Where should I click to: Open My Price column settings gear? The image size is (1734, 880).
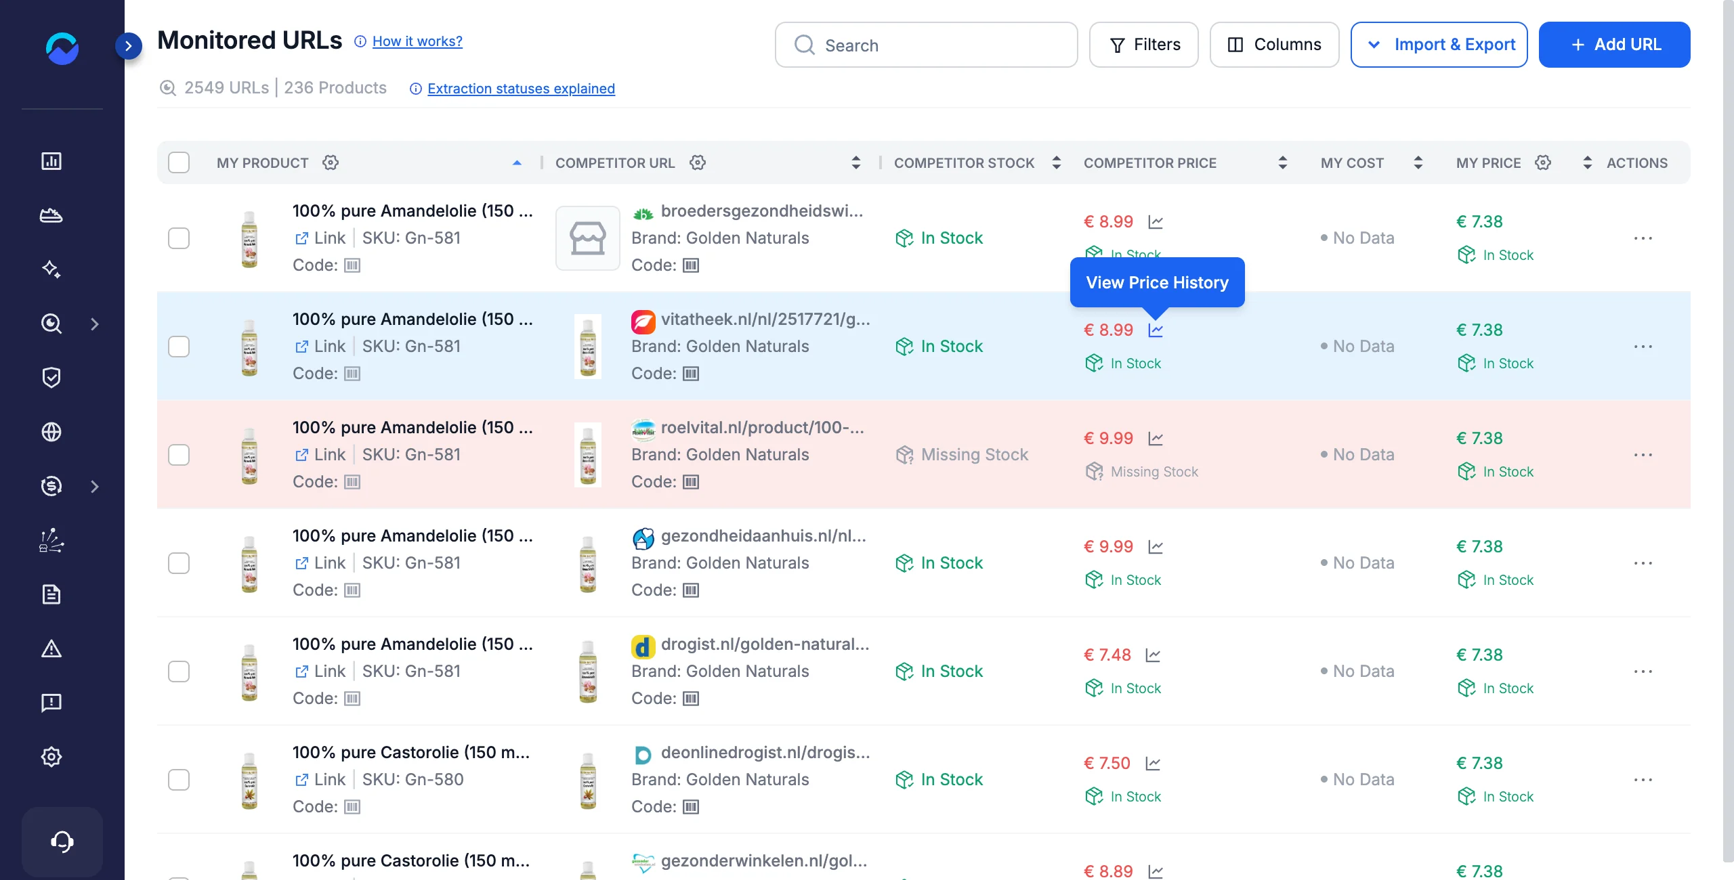[x=1543, y=162]
